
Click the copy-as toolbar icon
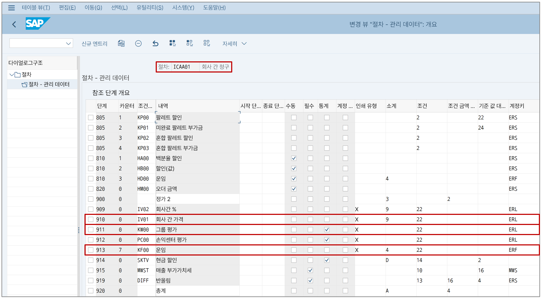click(x=121, y=44)
